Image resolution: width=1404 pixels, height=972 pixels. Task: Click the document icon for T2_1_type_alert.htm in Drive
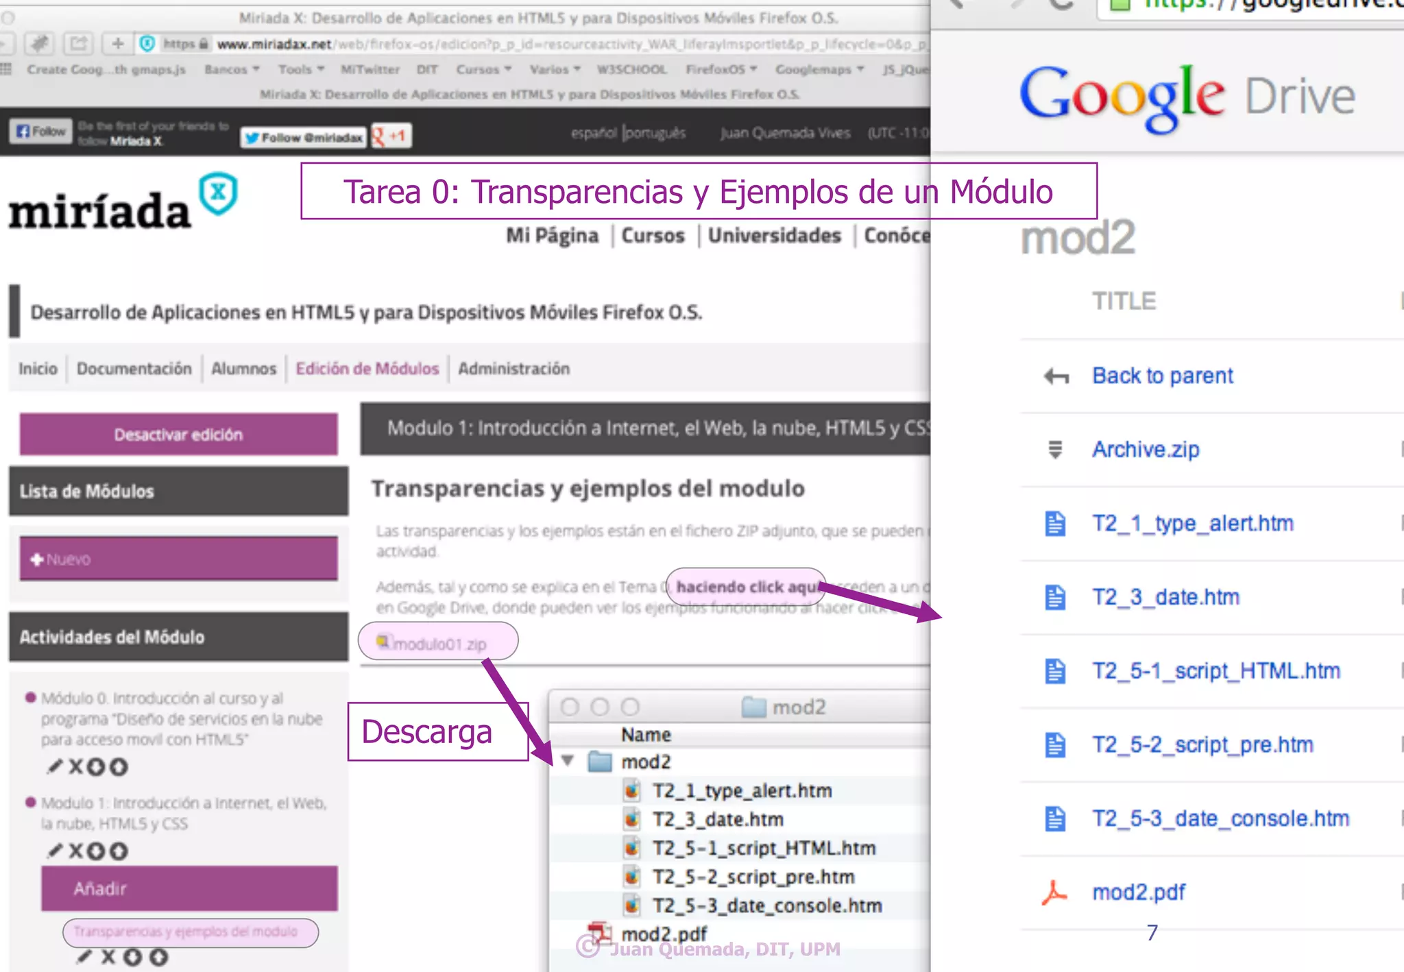1056,524
